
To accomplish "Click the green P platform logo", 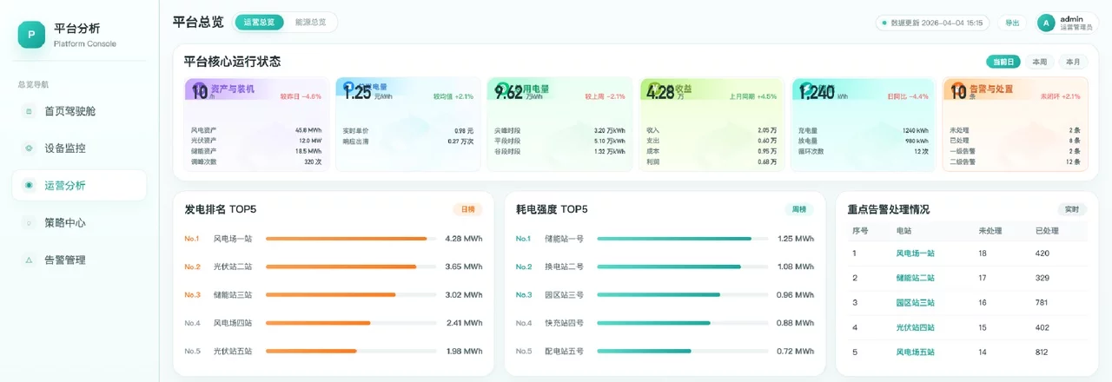I will pos(31,35).
